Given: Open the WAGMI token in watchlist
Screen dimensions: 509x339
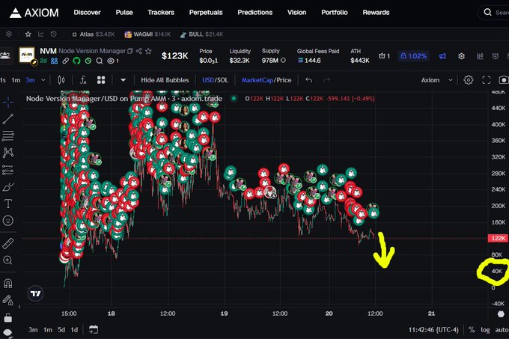Looking at the screenshot, I should pos(147,34).
